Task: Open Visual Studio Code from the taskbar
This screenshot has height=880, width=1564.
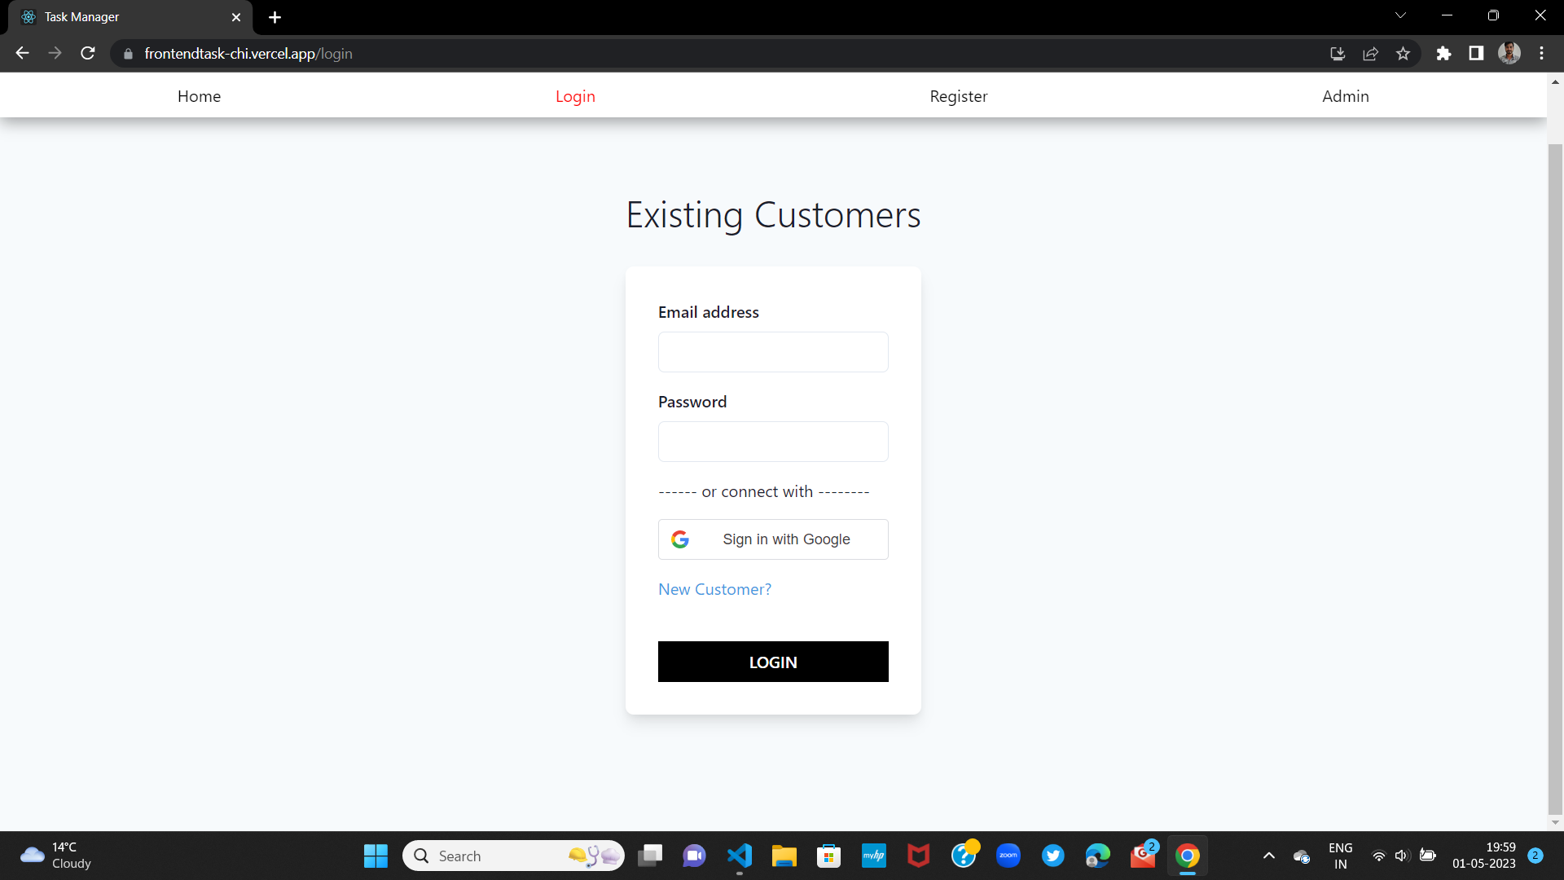Action: (740, 856)
